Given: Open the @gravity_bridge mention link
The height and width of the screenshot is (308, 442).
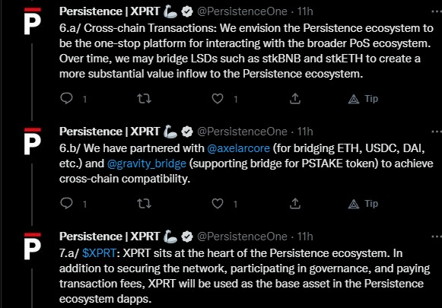Looking at the screenshot, I should [x=147, y=164].
